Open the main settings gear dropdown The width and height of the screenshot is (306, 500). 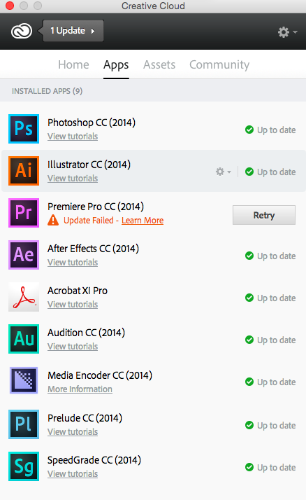click(x=288, y=32)
